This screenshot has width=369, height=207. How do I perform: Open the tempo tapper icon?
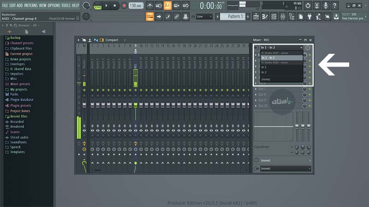pos(318,17)
